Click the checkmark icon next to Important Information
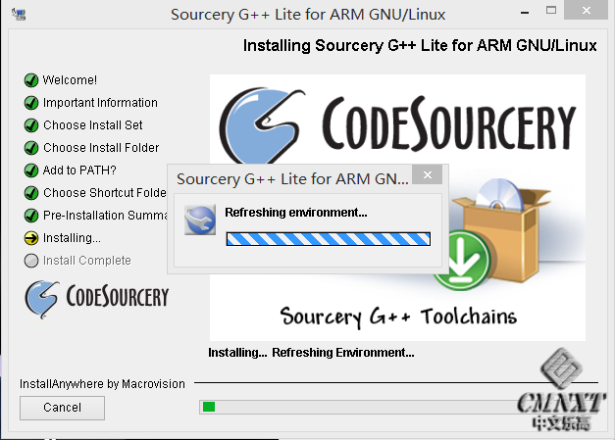Viewport: 615px width, 440px height. [x=31, y=103]
